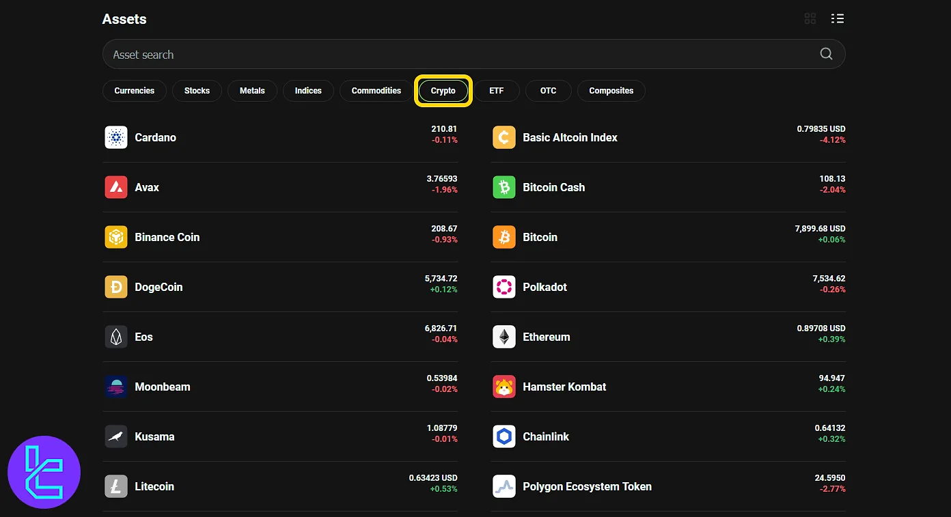Click the Kusama bird icon
The image size is (951, 517).
point(116,436)
